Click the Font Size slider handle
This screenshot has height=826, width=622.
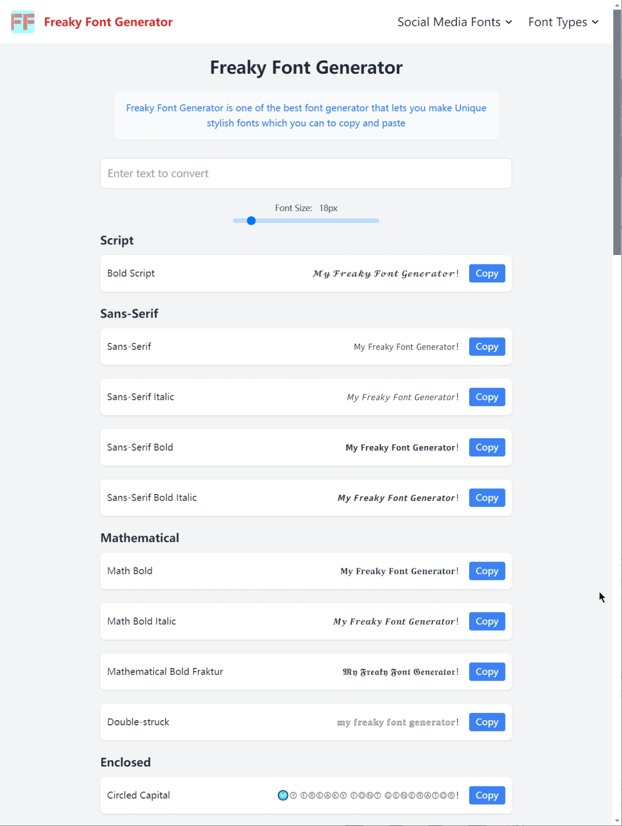click(251, 221)
